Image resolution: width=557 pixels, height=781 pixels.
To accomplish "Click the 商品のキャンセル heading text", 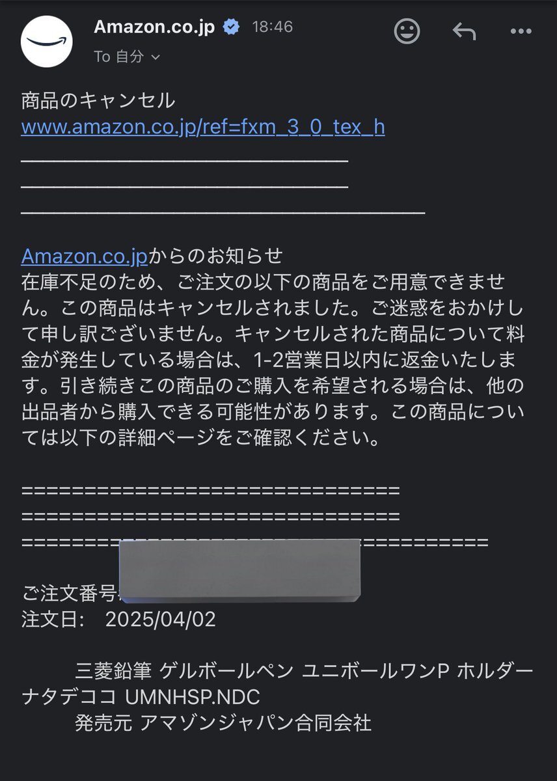I will point(98,100).
